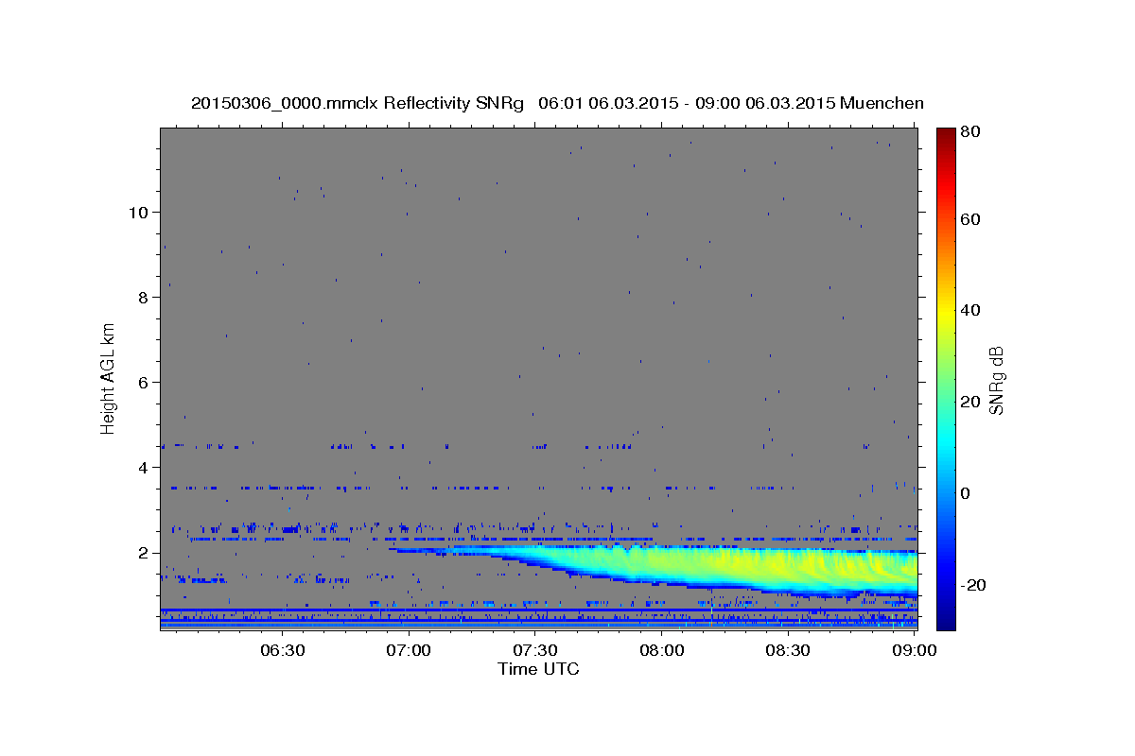
Task: Click the "SNRg dB" colorbar label
Action: point(995,380)
